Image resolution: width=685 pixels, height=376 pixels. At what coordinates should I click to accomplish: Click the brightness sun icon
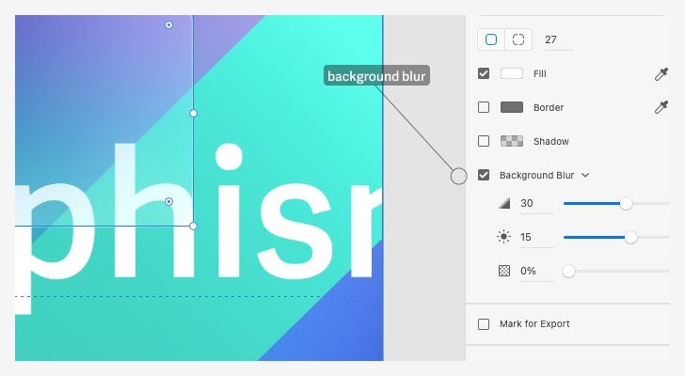pyautogui.click(x=503, y=237)
